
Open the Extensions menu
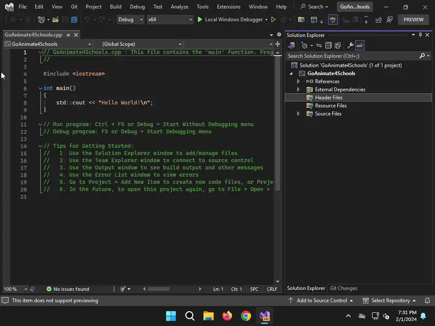point(229,7)
